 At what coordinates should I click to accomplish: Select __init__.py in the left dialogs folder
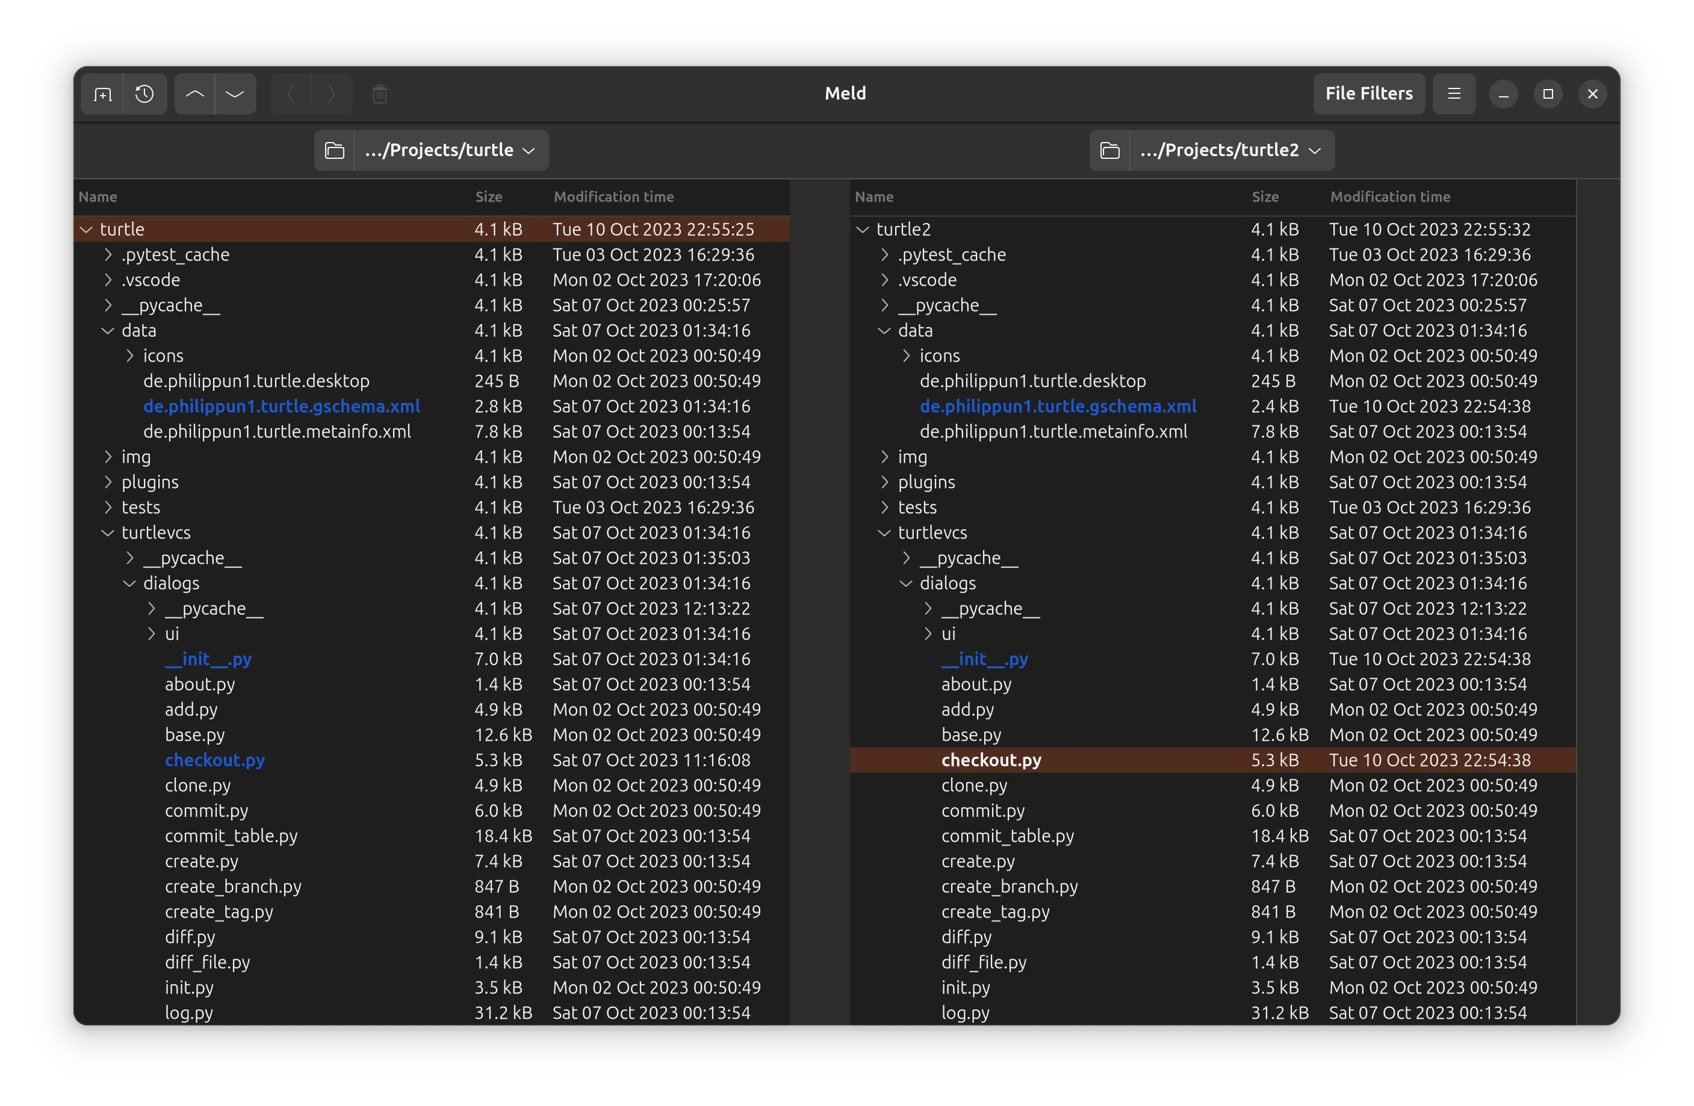point(208,660)
